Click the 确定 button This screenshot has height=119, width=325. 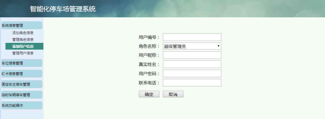coord(149,94)
